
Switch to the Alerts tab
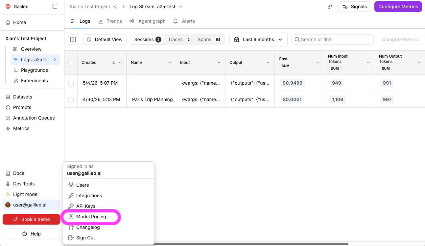[184, 21]
